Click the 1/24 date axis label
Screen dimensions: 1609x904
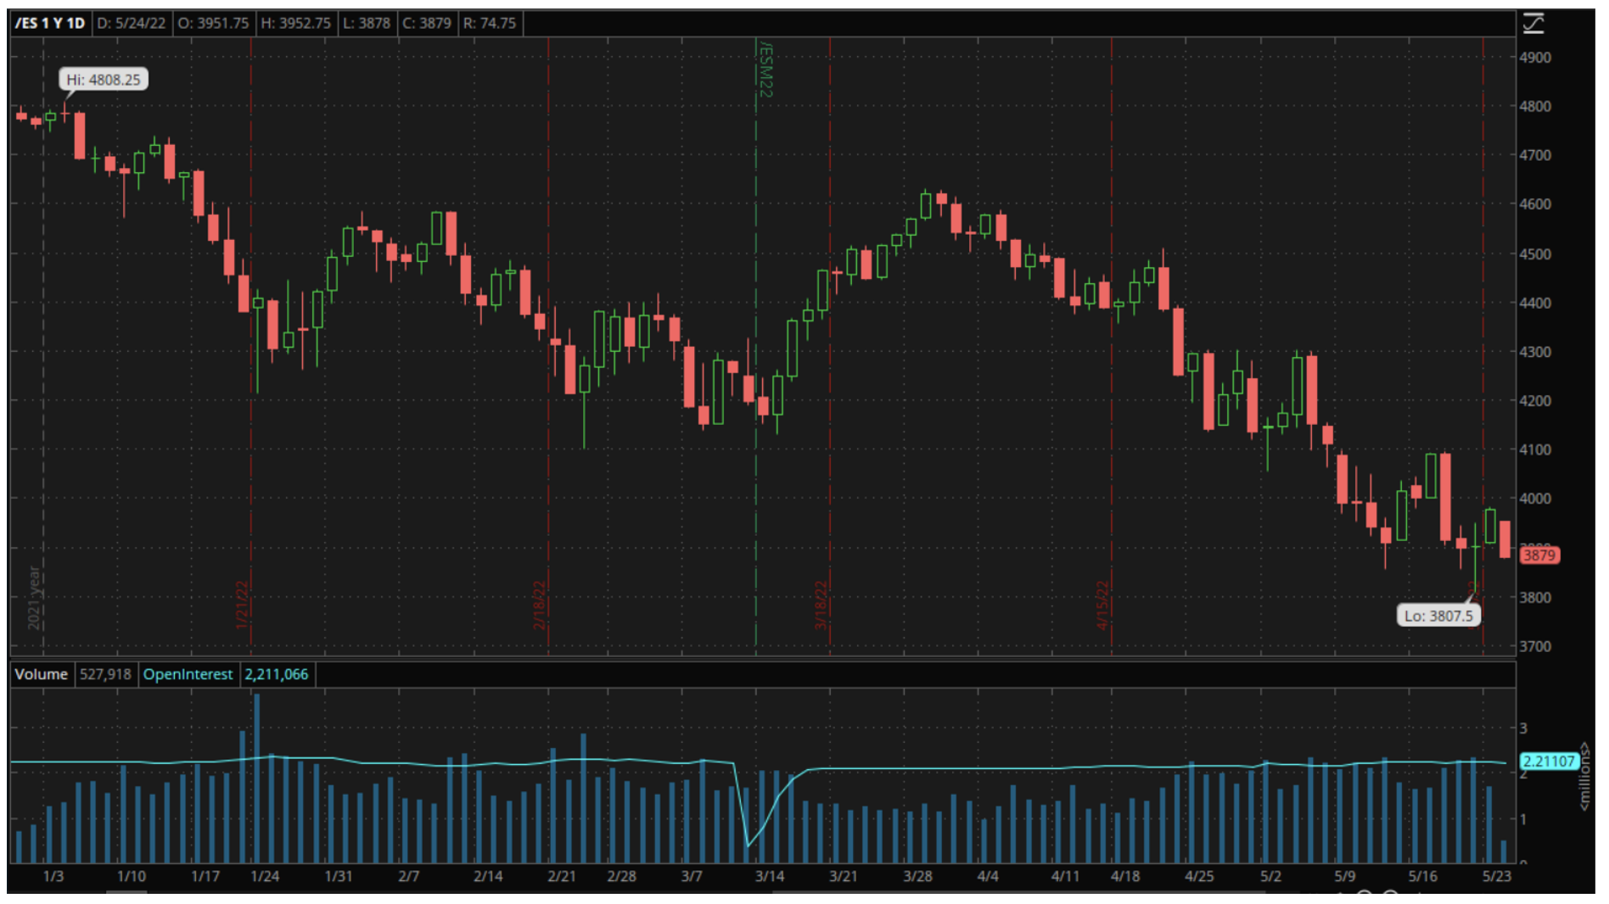(265, 876)
